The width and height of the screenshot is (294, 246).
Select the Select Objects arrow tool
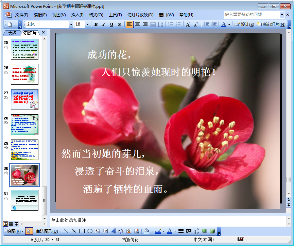click(x=29, y=231)
